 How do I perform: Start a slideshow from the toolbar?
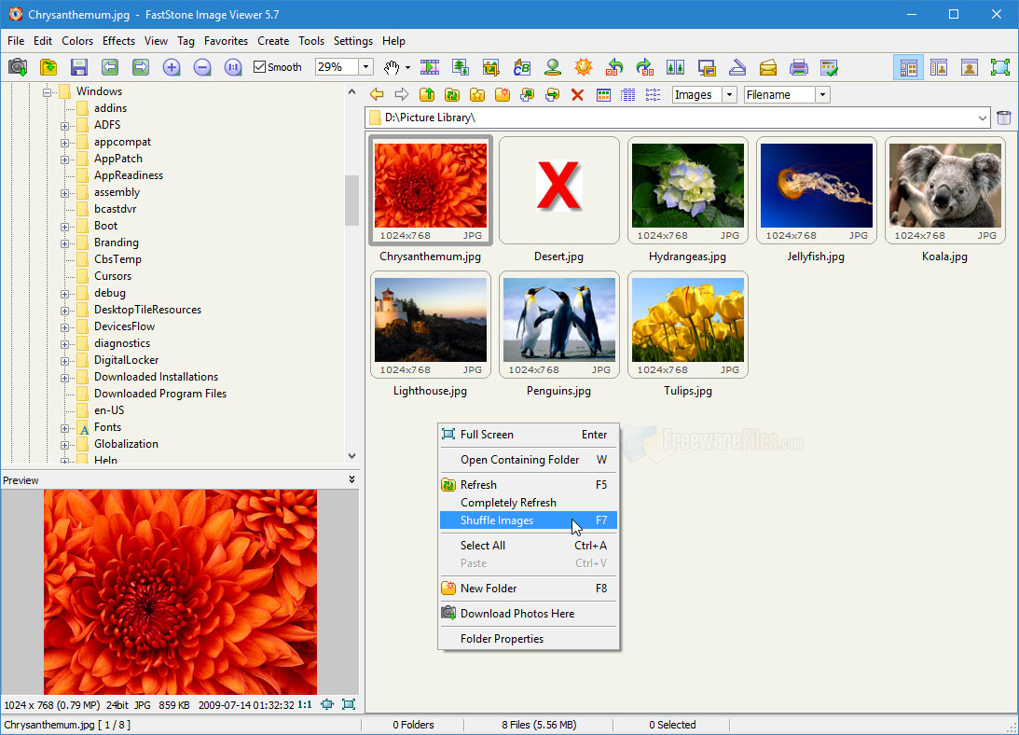[428, 67]
